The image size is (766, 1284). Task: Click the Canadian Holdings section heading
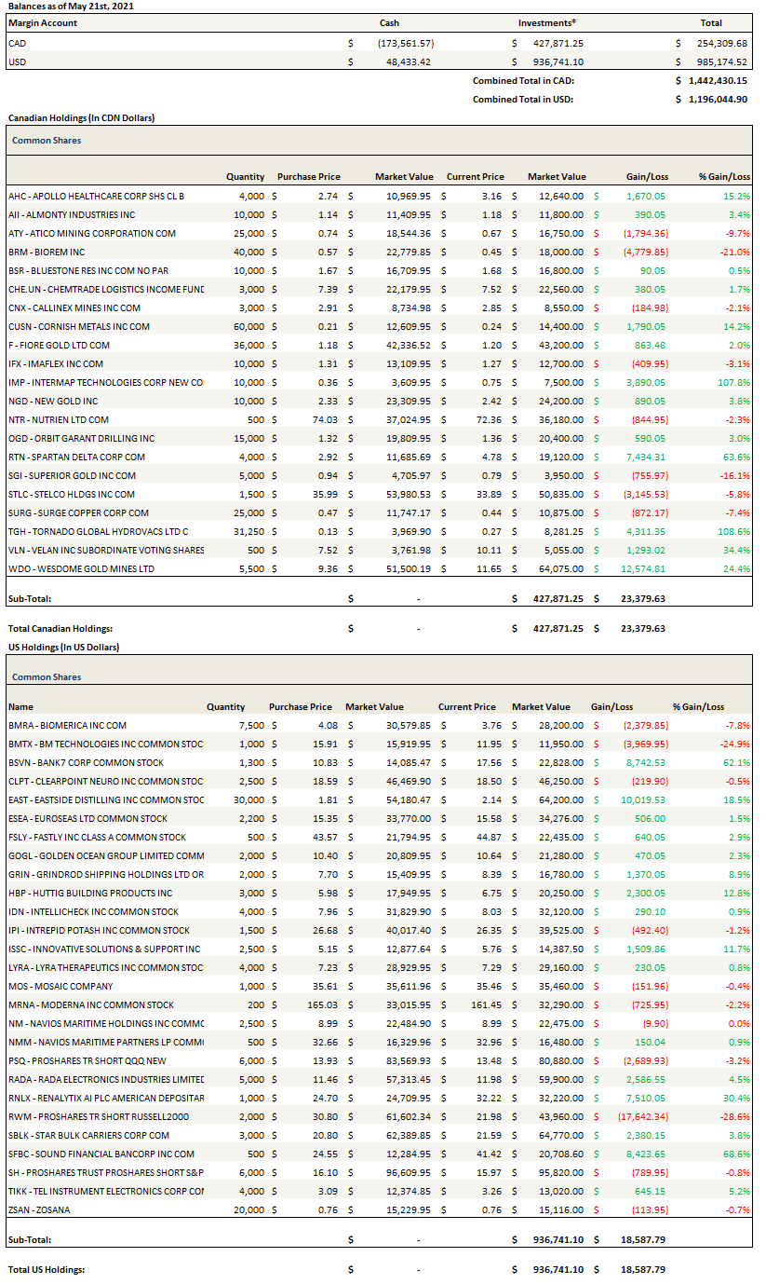click(x=81, y=118)
